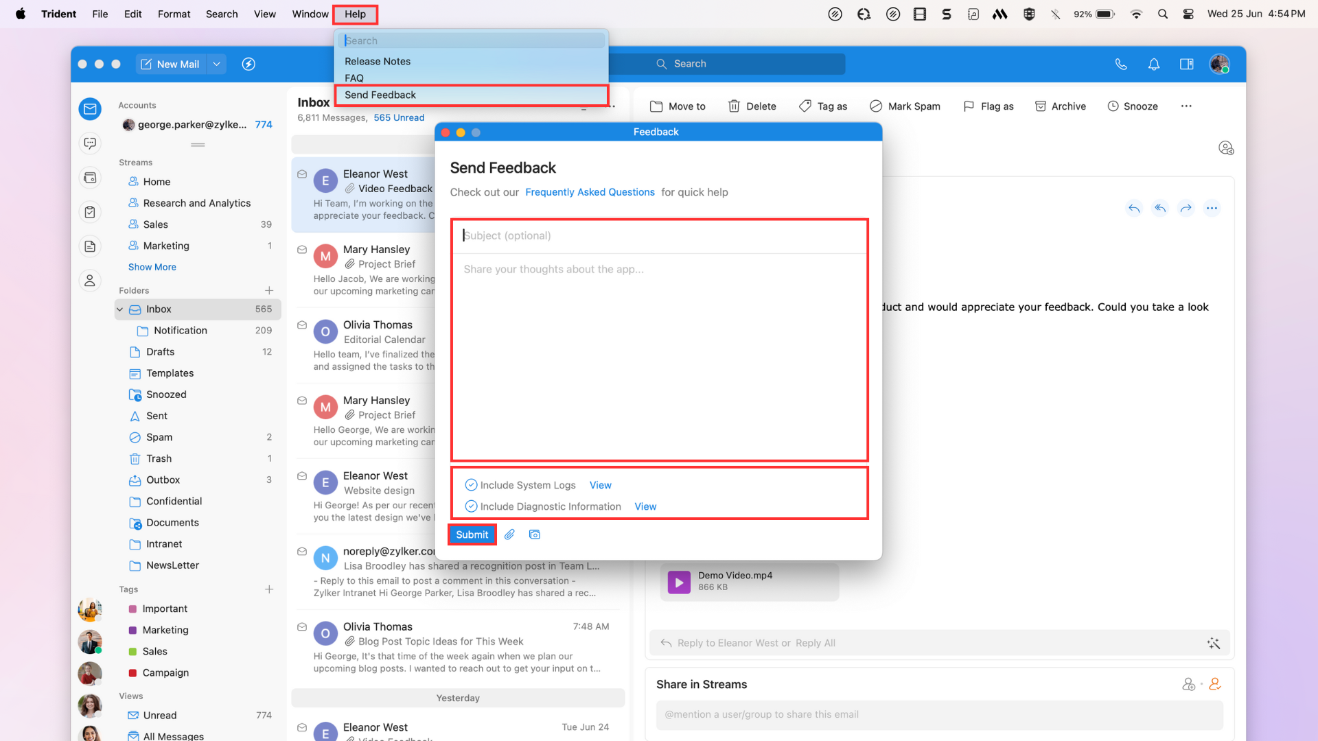The image size is (1318, 741).
Task: Open the notifications bell icon
Action: [x=1154, y=64]
